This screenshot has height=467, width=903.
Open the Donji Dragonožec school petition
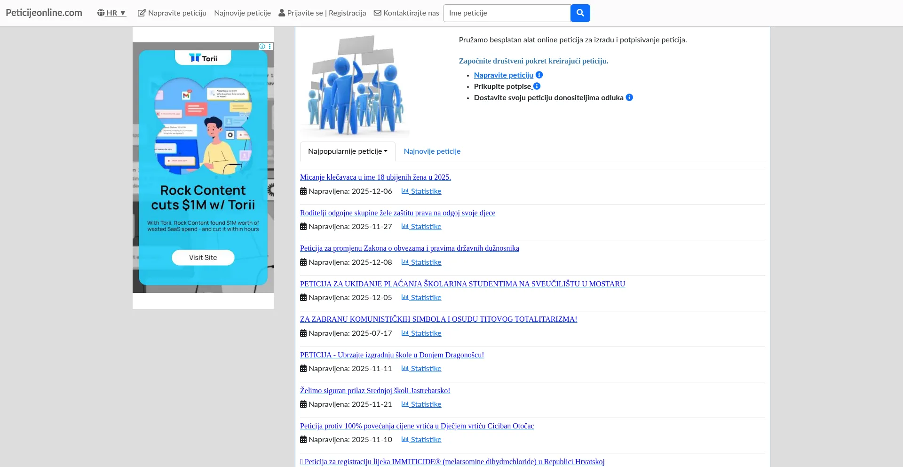392,355
